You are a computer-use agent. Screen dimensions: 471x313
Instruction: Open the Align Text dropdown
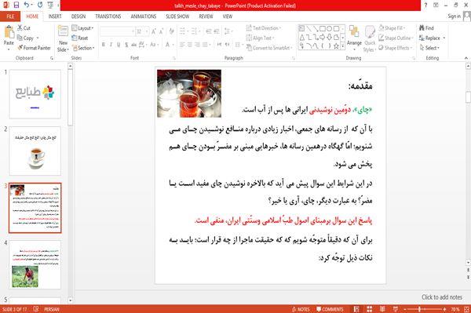[x=260, y=38]
